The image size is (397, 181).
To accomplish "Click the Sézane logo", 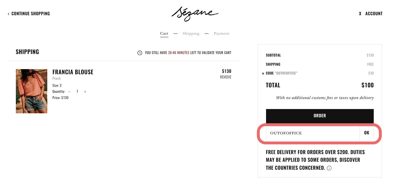I will (x=195, y=14).
